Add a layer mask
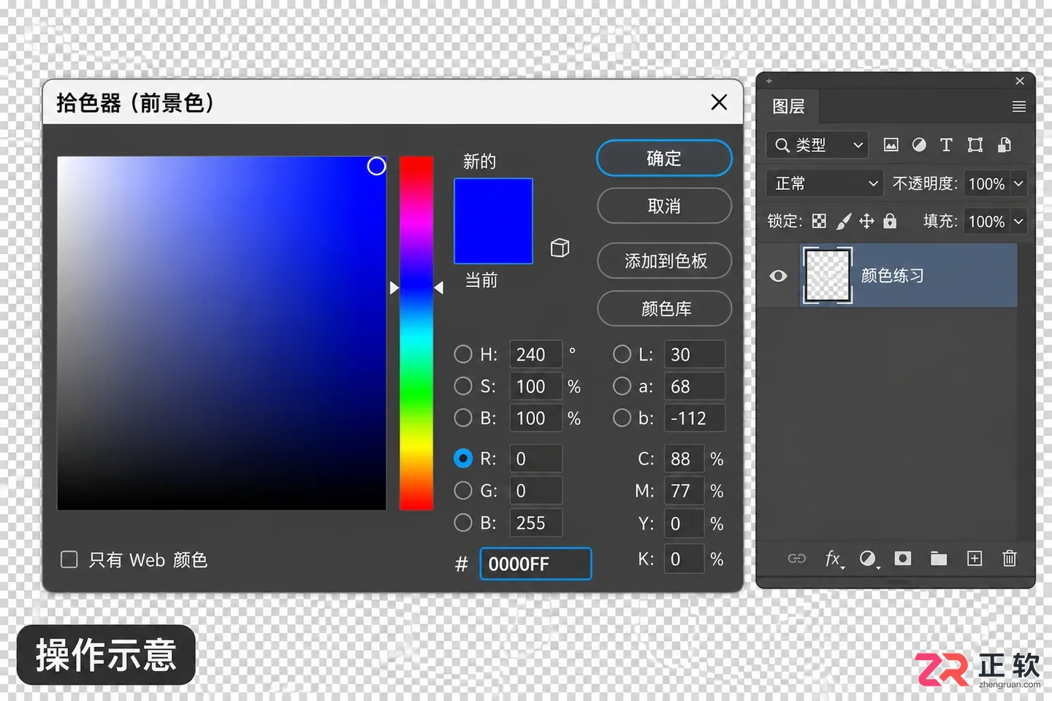 point(903,559)
